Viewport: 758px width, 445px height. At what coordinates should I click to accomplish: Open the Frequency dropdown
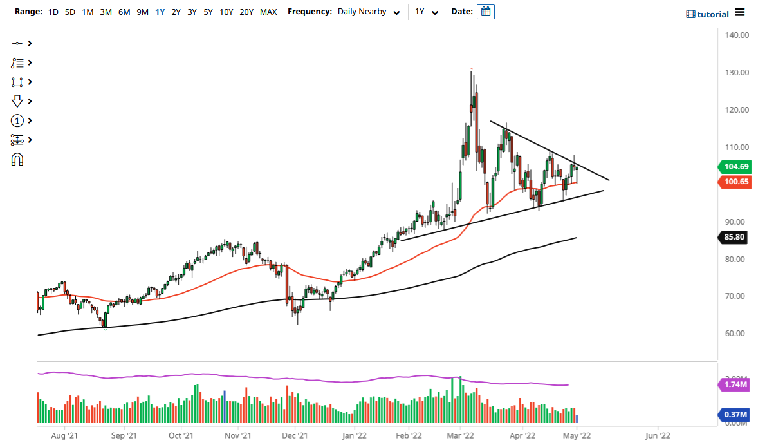point(397,12)
